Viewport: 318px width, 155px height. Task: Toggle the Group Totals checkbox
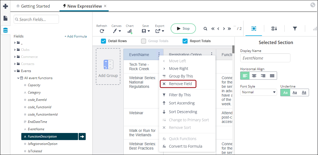point(144,41)
